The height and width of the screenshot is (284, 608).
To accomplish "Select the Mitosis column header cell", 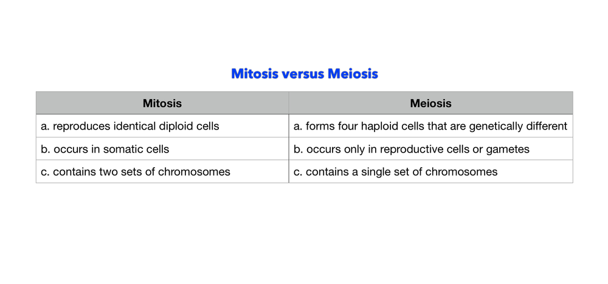I will [x=162, y=103].
